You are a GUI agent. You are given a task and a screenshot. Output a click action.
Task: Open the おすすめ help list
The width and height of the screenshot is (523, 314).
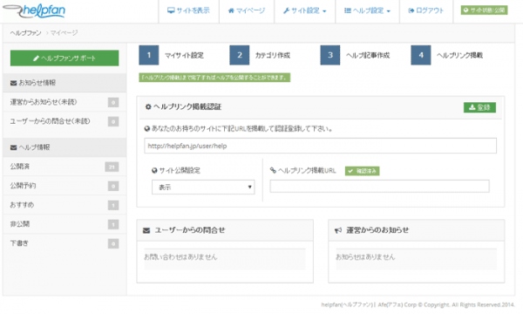(65, 205)
